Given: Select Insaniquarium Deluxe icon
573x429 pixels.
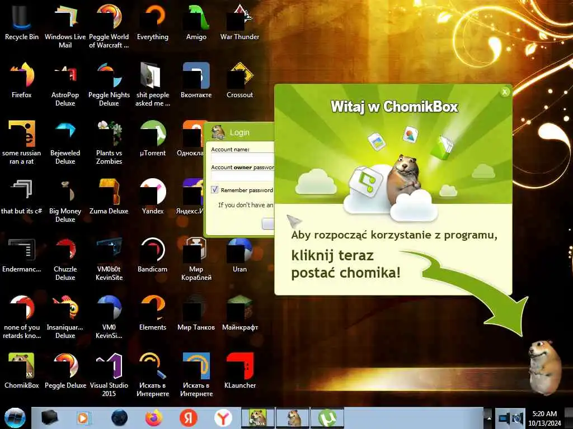Looking at the screenshot, I should pos(65,316).
